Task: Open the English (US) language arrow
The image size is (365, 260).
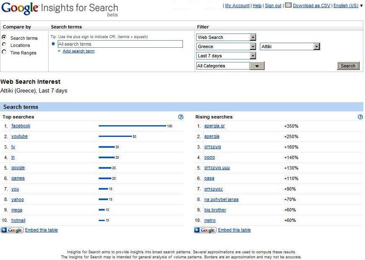Action: coord(361,6)
